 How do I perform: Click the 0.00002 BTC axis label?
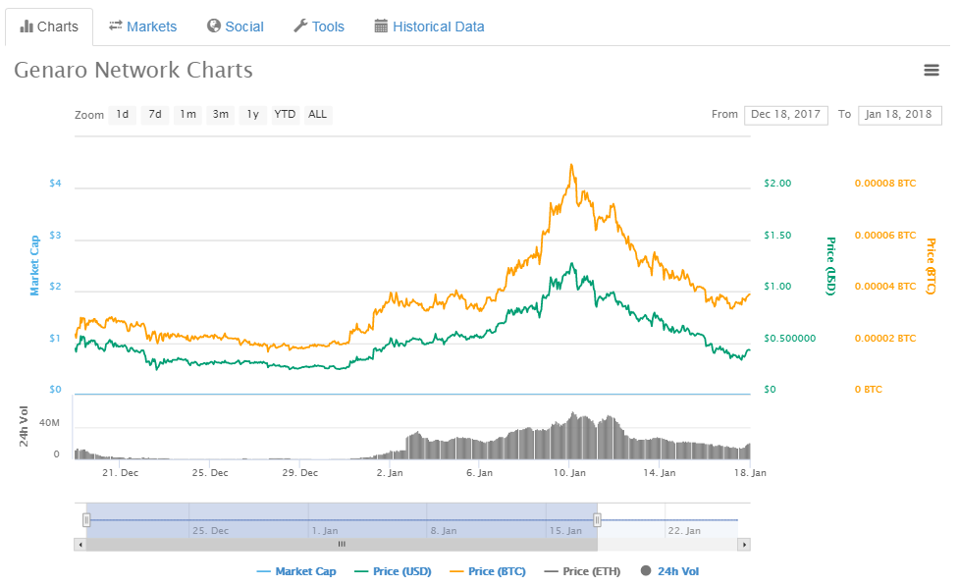coord(885,339)
